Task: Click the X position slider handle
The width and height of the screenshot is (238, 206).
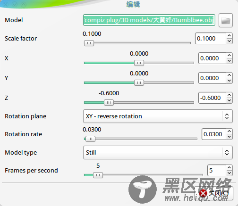Action: tap(139, 63)
